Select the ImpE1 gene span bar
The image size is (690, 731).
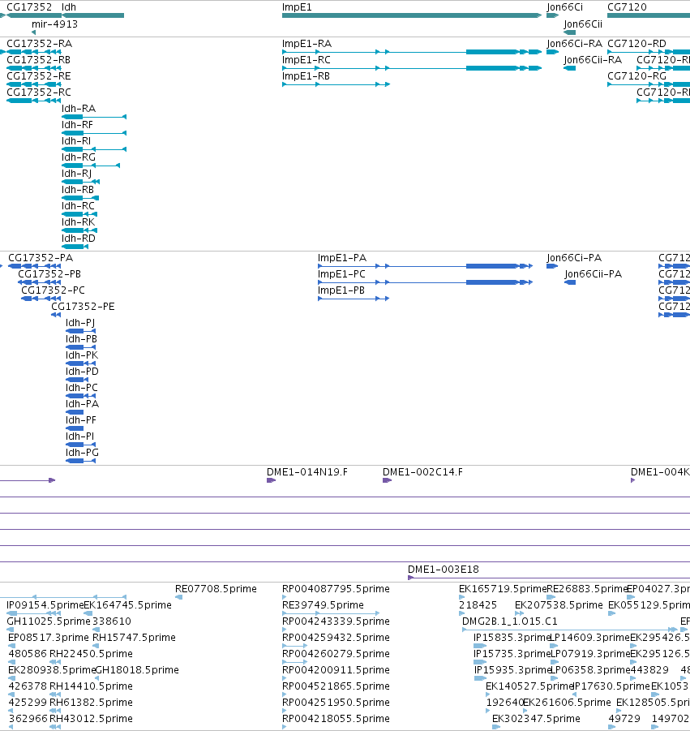click(412, 15)
